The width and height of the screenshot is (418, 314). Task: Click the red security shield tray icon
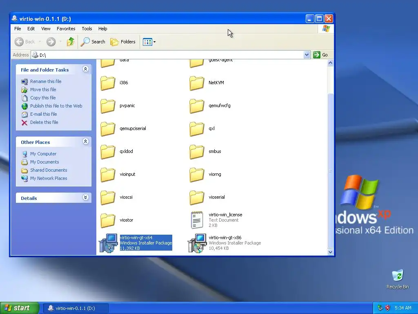pos(388,308)
